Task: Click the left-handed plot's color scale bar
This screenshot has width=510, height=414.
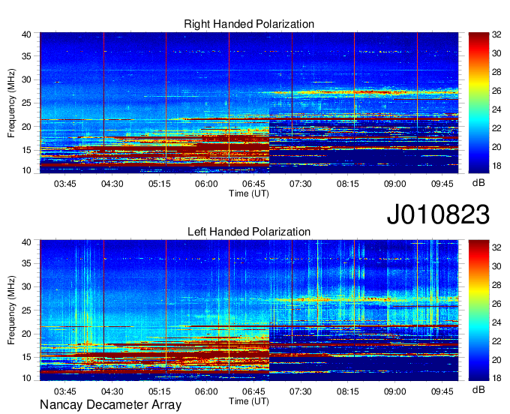Action: [478, 310]
